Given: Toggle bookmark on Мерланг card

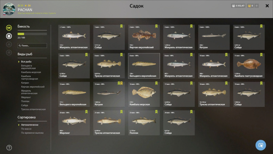Looking at the screenshot, I should coord(86,112).
